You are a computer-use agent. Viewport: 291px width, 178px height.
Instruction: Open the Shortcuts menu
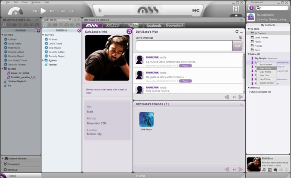36,2
